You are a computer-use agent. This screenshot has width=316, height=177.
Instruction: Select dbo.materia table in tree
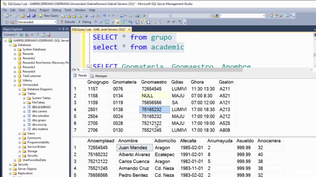pyautogui.click(x=40, y=129)
